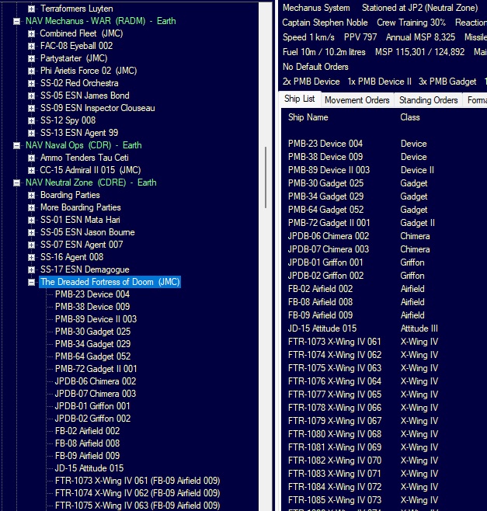The height and width of the screenshot is (511, 487).
Task: Select PMB-72 Gadget II 001 in ship list
Action: [x=329, y=223]
